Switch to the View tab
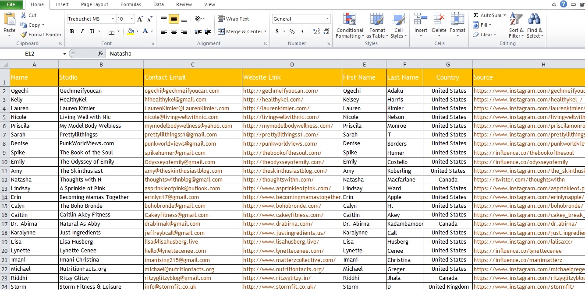The height and width of the screenshot is (290, 585). click(210, 4)
